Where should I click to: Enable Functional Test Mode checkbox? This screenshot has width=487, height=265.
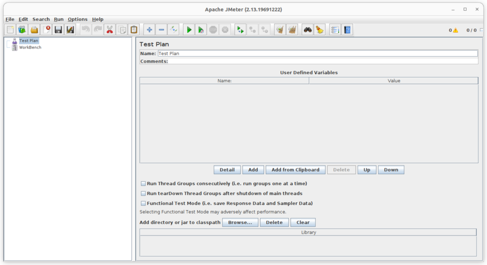[x=143, y=204]
